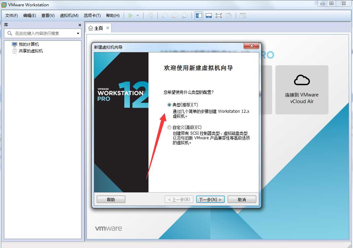The width and height of the screenshot is (353, 248).
Task: Click the library search input field
Action: (x=43, y=33)
